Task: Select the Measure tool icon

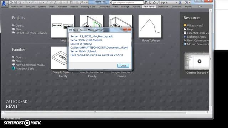Action: (40, 2)
